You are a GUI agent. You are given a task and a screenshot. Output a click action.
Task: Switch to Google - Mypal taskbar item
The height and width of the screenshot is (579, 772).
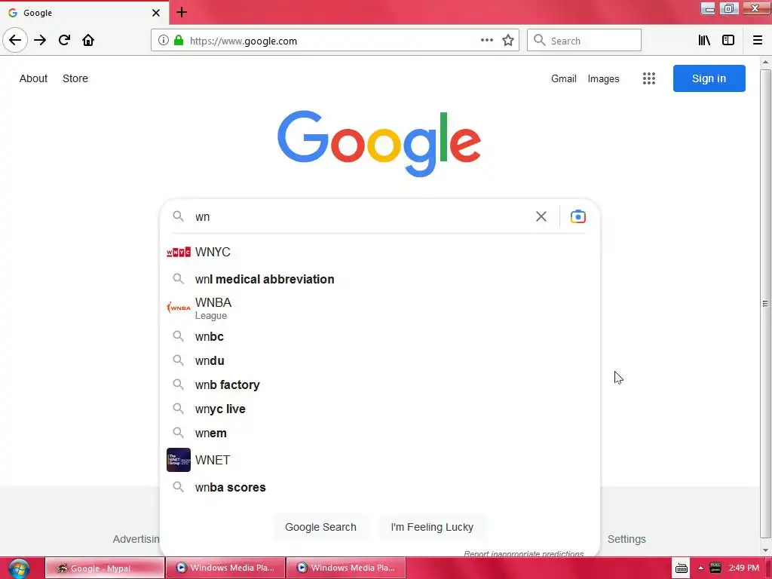[104, 568]
